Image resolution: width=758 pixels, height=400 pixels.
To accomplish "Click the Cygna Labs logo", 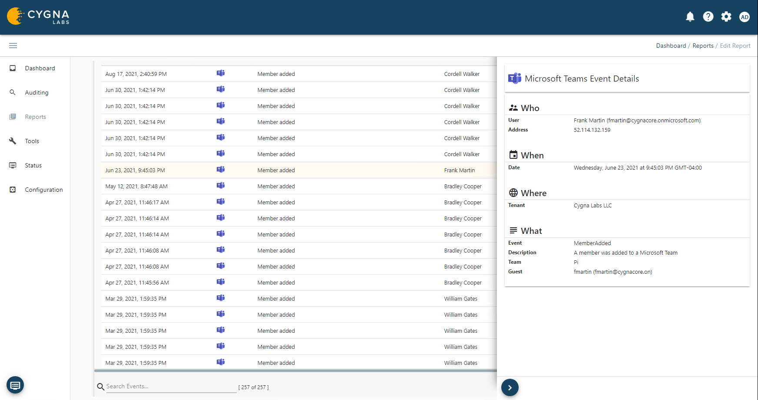I will tap(38, 16).
